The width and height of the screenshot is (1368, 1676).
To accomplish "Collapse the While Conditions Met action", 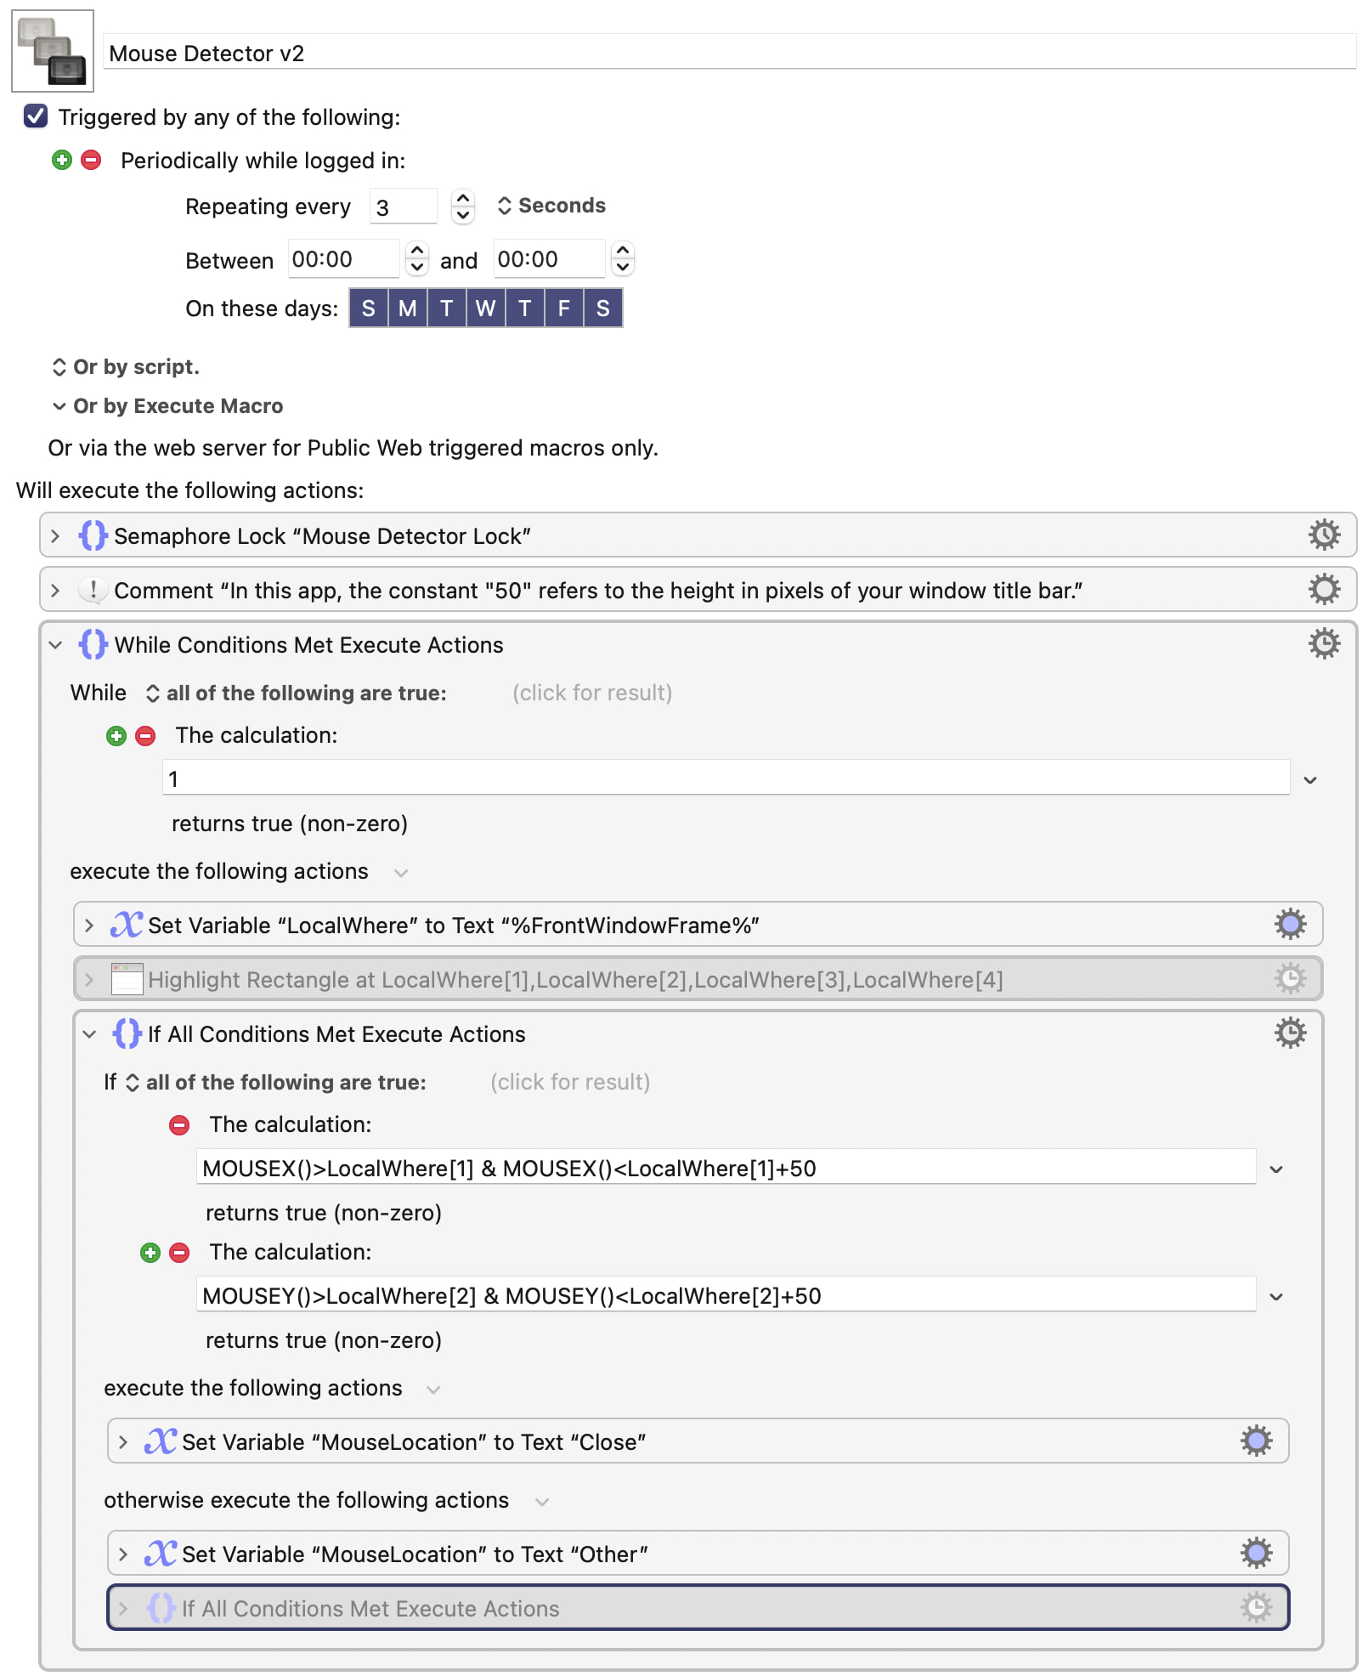I will click(x=55, y=645).
